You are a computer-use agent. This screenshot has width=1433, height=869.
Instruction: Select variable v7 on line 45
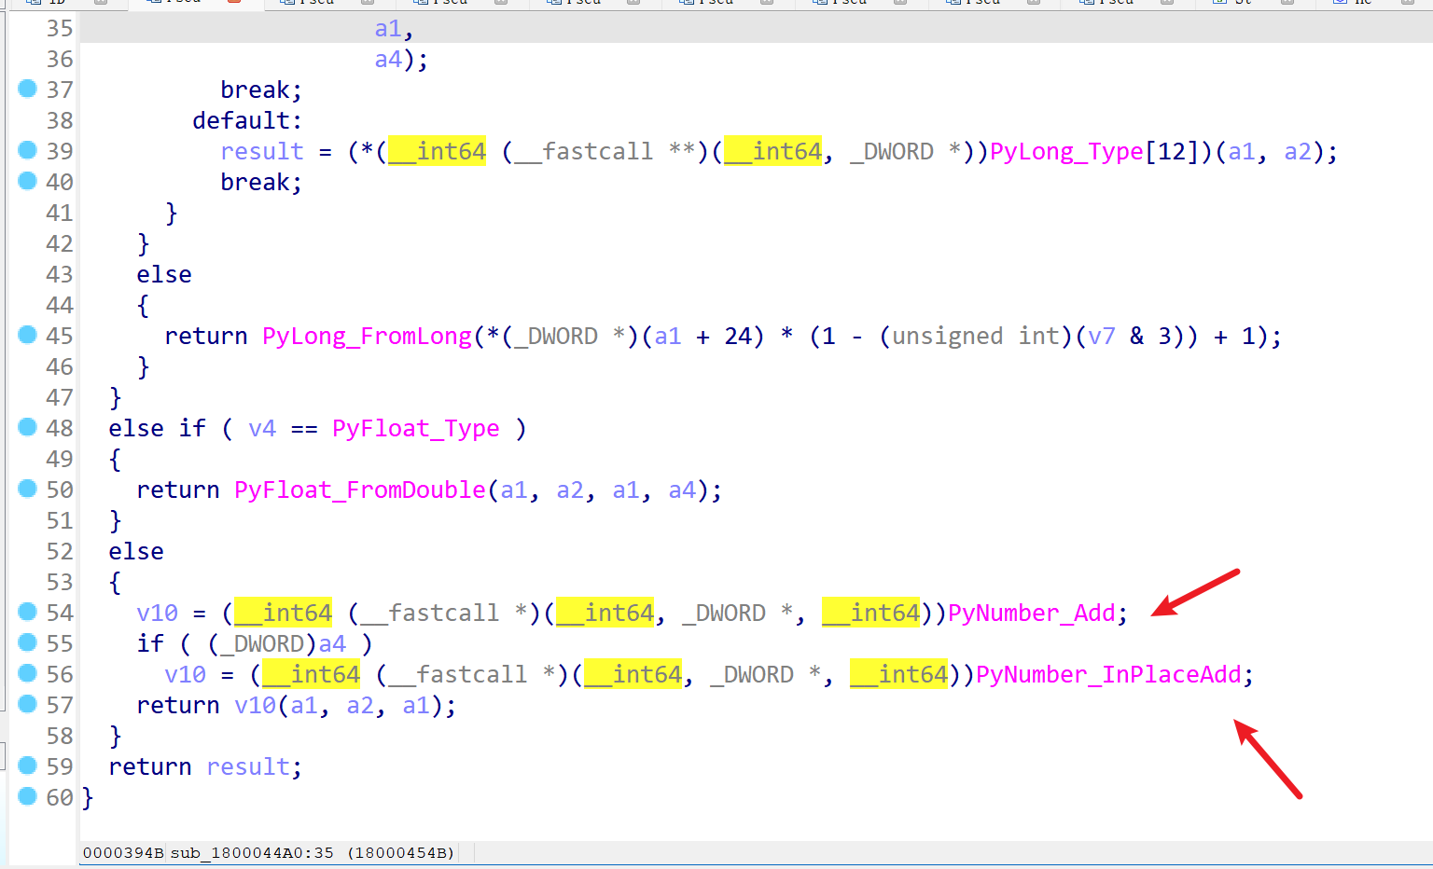coord(1102,336)
